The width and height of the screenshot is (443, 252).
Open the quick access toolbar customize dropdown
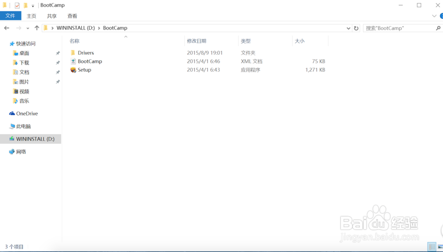coord(33,6)
